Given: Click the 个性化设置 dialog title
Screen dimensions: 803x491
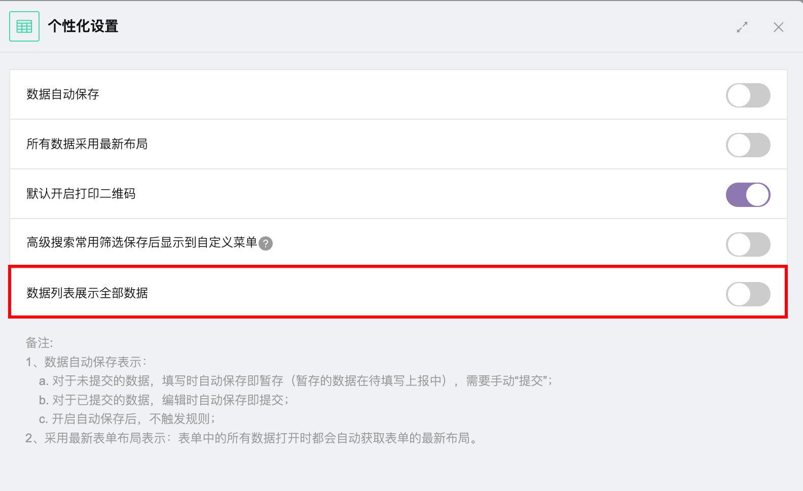Looking at the screenshot, I should pyautogui.click(x=83, y=26).
